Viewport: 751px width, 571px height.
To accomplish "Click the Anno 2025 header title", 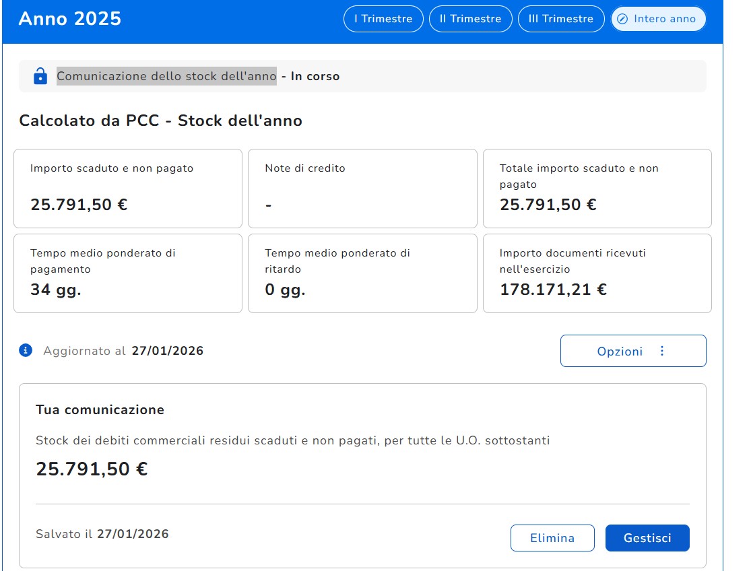I will click(70, 19).
